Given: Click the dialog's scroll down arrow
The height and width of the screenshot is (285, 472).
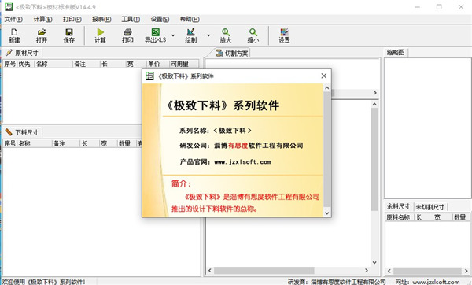Looking at the screenshot, I should tap(327, 213).
